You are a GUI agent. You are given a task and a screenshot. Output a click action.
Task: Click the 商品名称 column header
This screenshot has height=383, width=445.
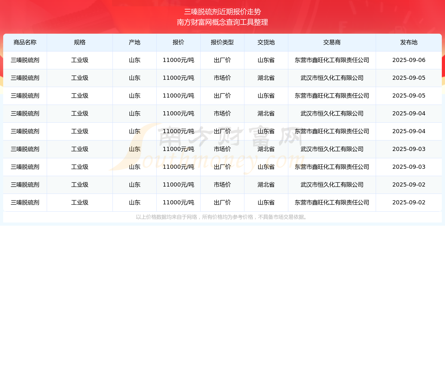(x=25, y=43)
